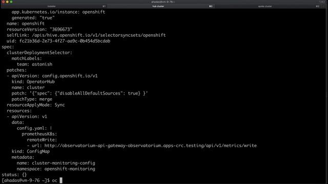
Task: Click the uid value fc21b36d-2e73-4f27
Action: pos(65,41)
